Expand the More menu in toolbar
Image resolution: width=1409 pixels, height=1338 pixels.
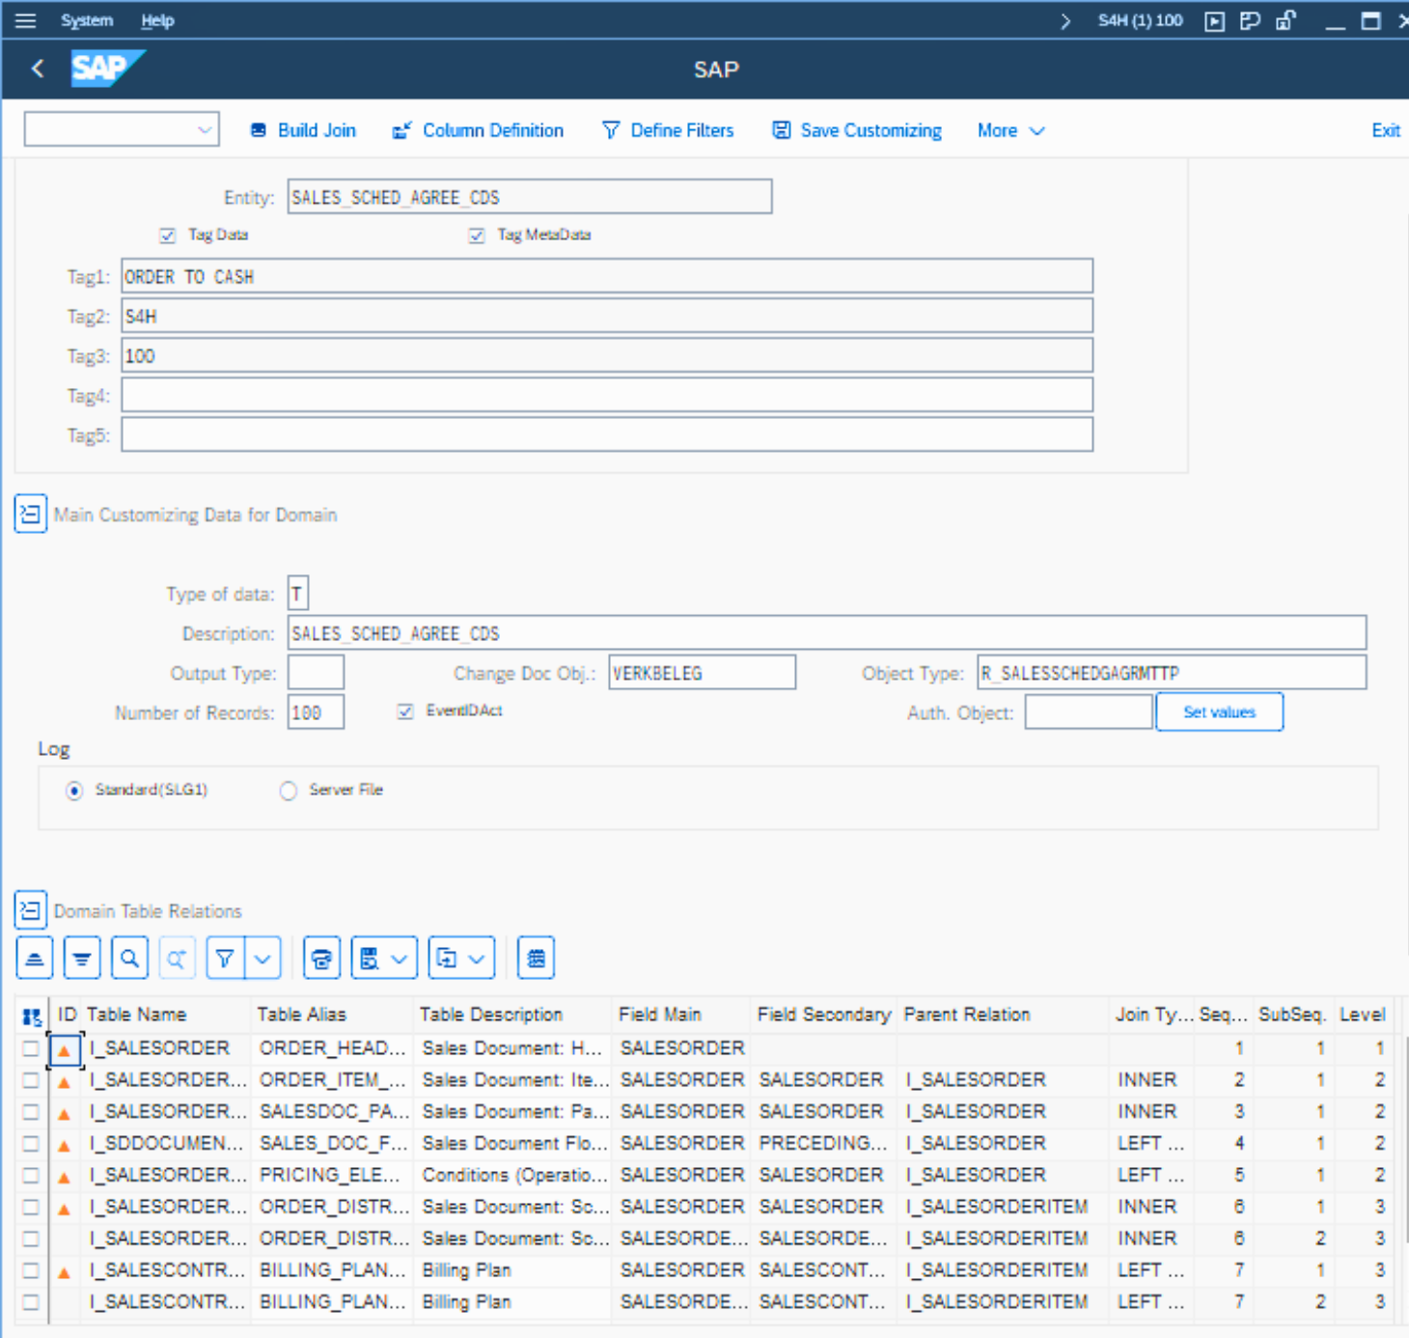tap(1009, 130)
